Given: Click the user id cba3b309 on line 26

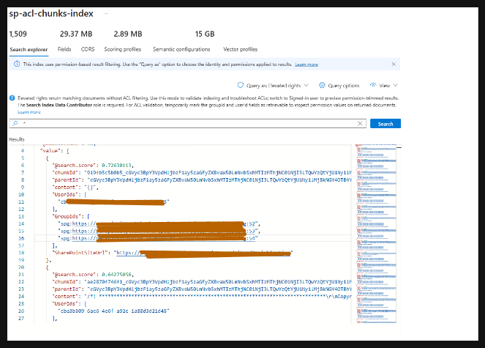Looking at the screenshot, I should pyautogui.click(x=113, y=311).
